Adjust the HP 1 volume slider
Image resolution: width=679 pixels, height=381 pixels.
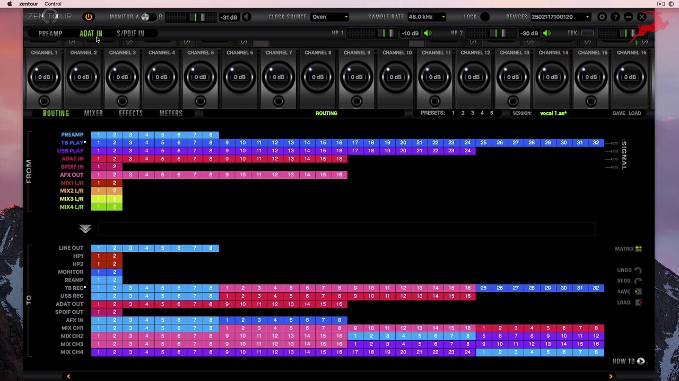click(371, 33)
